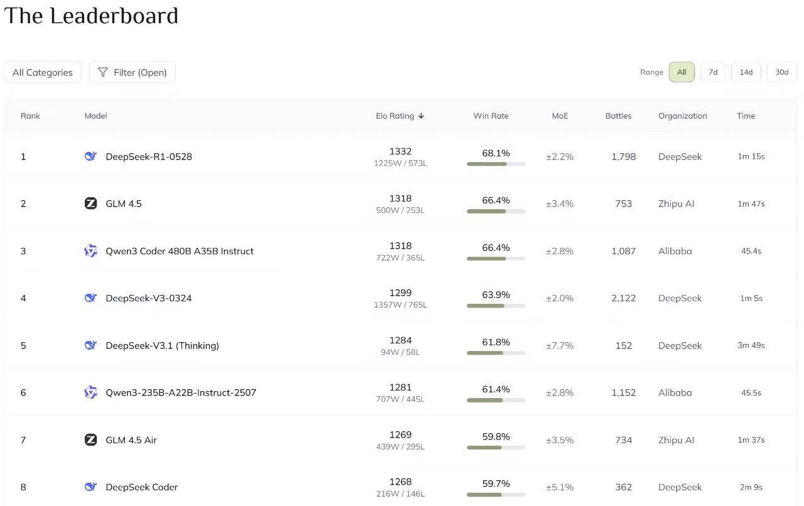Click the battles count 2,122

point(624,298)
